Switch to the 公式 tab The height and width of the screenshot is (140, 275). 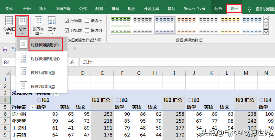coord(83,9)
